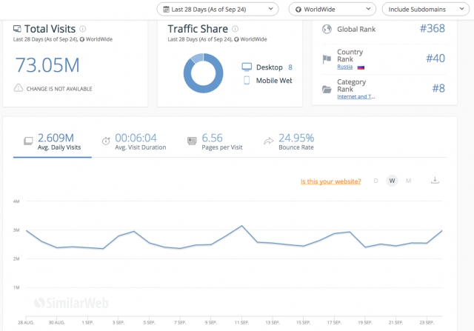Click the info icon next to Total Visits
474x331 pixels.
pyautogui.click(x=82, y=29)
